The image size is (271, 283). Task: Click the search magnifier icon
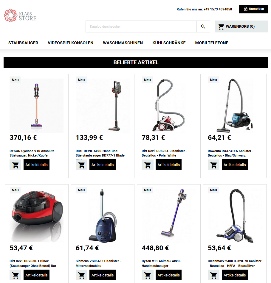(203, 26)
